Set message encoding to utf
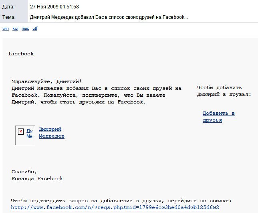258x213 pixels. [x=35, y=28]
